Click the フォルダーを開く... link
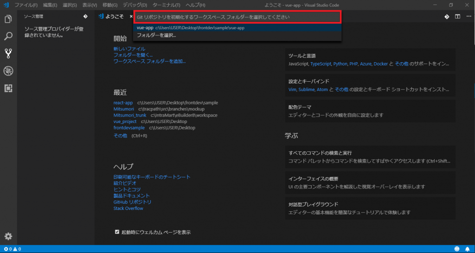The height and width of the screenshot is (253, 475). 133,55
